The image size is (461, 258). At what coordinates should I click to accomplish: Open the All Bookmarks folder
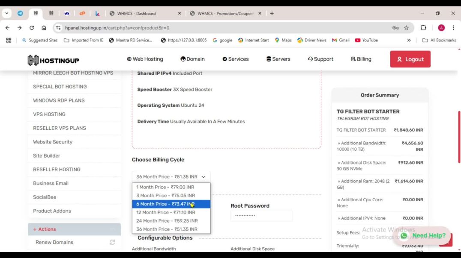439,40
